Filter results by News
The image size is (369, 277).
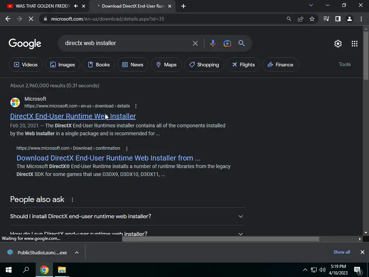pos(133,65)
